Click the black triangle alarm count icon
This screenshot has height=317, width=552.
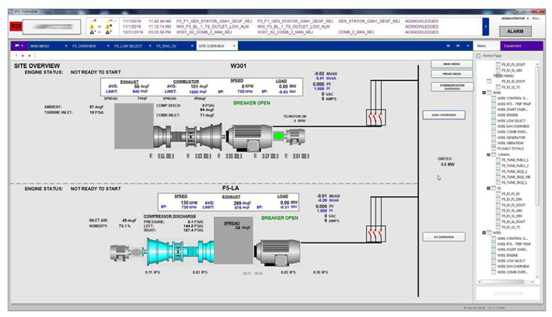click(x=92, y=32)
